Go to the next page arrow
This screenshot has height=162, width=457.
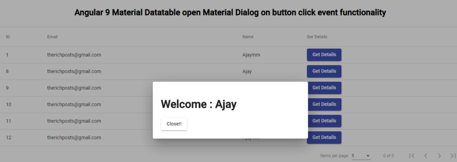coord(439,156)
